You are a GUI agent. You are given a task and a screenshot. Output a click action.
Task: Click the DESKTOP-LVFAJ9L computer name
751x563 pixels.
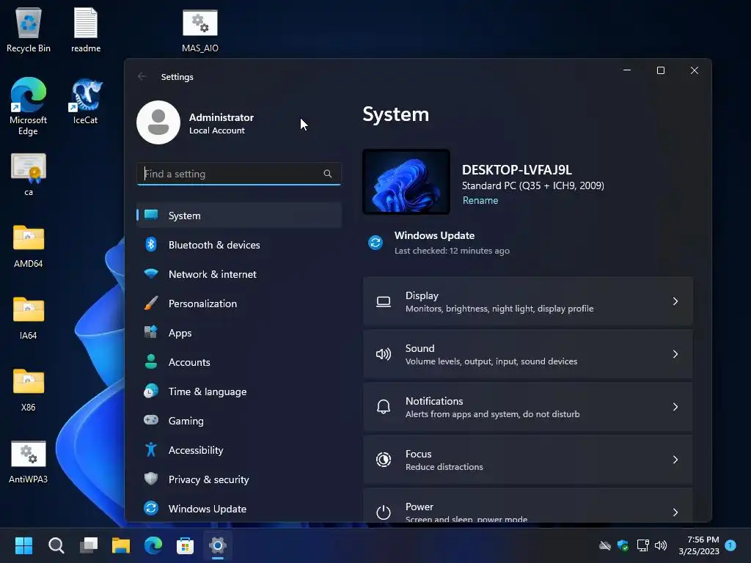[517, 170]
